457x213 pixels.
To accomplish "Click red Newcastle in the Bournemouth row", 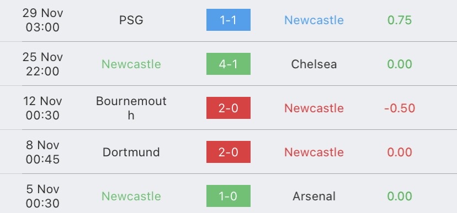I will pyautogui.click(x=314, y=108).
